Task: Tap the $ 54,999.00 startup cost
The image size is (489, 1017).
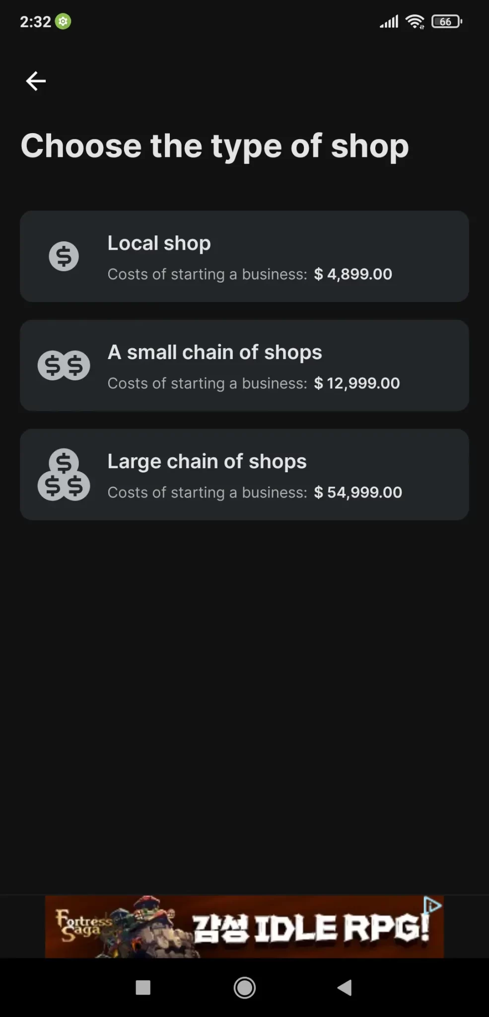Action: 358,493
